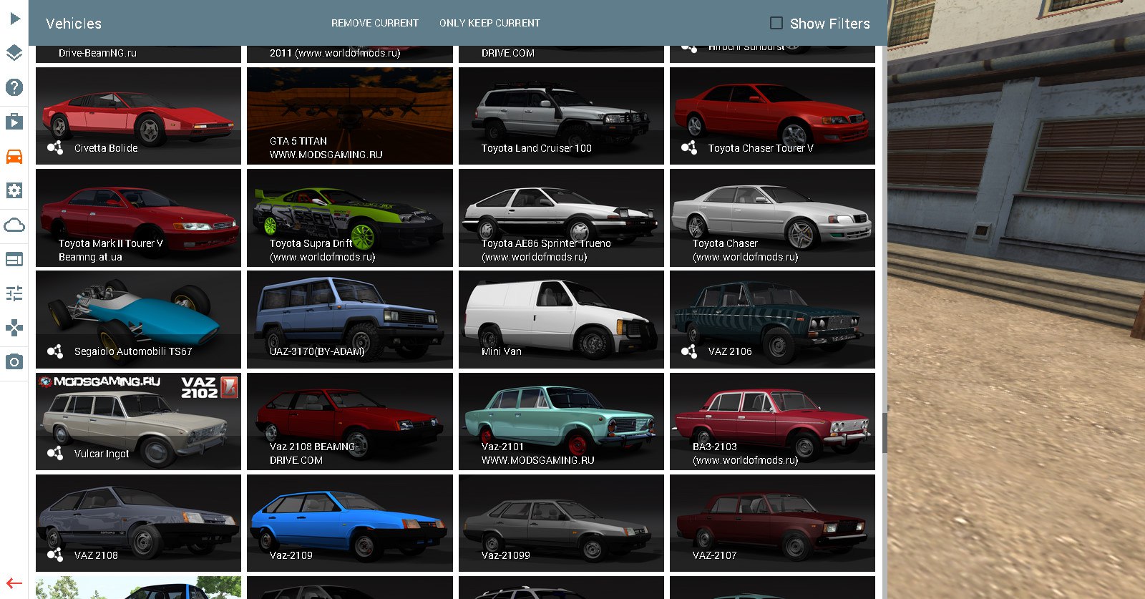The image size is (1145, 599).
Task: Open the layers icon in the sidebar
Action: [14, 53]
